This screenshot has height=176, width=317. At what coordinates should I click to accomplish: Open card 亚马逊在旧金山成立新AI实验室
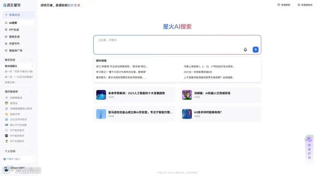(134, 114)
